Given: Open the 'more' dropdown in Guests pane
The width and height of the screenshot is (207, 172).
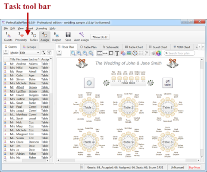Looking at the screenshot, I should click(x=6, y=52).
